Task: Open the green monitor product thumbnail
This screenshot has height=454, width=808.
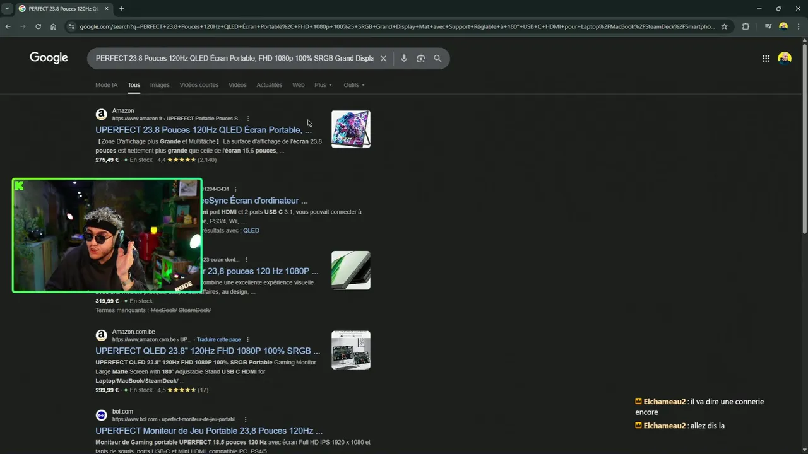Action: 351,270
